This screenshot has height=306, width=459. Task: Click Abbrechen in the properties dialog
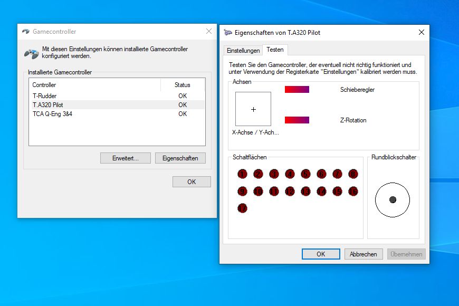(364, 254)
